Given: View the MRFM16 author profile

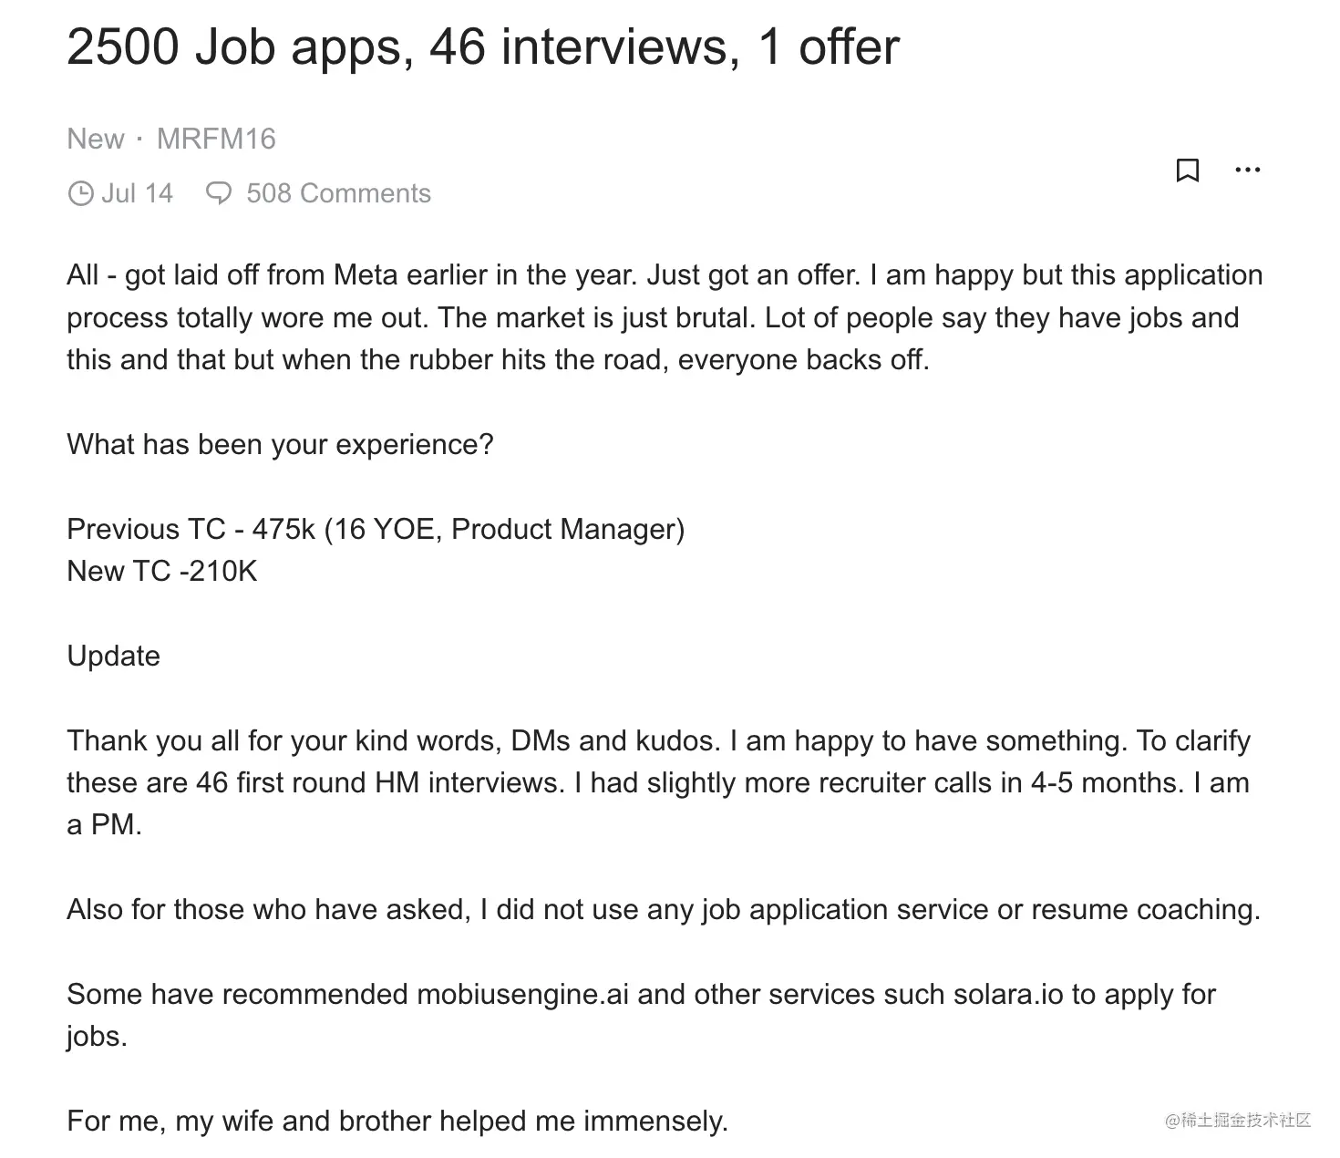Looking at the screenshot, I should click(216, 139).
